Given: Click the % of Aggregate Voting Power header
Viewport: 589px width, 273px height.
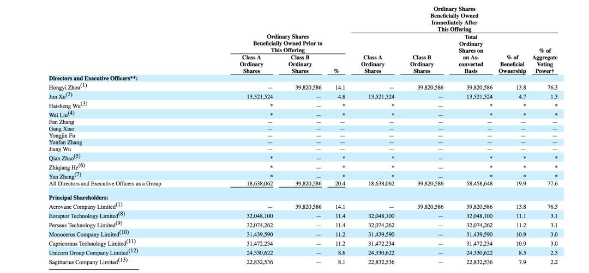Looking at the screenshot, I should (x=544, y=60).
